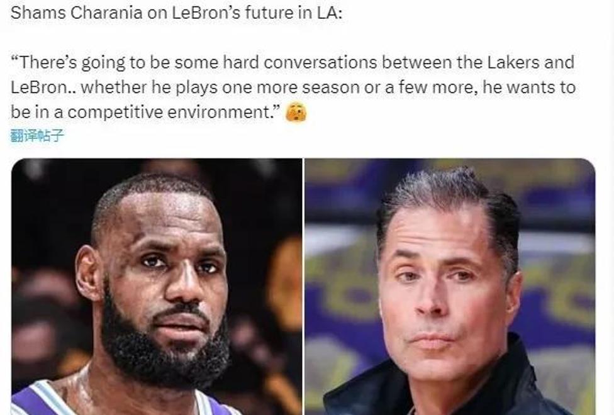Click the 翻译帖子 translate post link
Image resolution: width=614 pixels, height=415 pixels.
(37, 136)
